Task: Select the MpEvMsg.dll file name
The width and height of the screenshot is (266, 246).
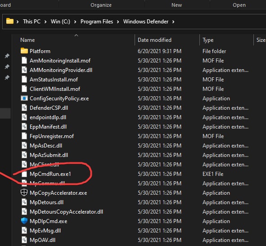Action: tap(45, 231)
